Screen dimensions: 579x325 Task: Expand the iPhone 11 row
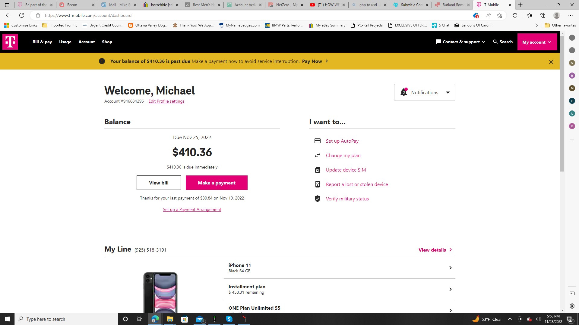pos(450,268)
